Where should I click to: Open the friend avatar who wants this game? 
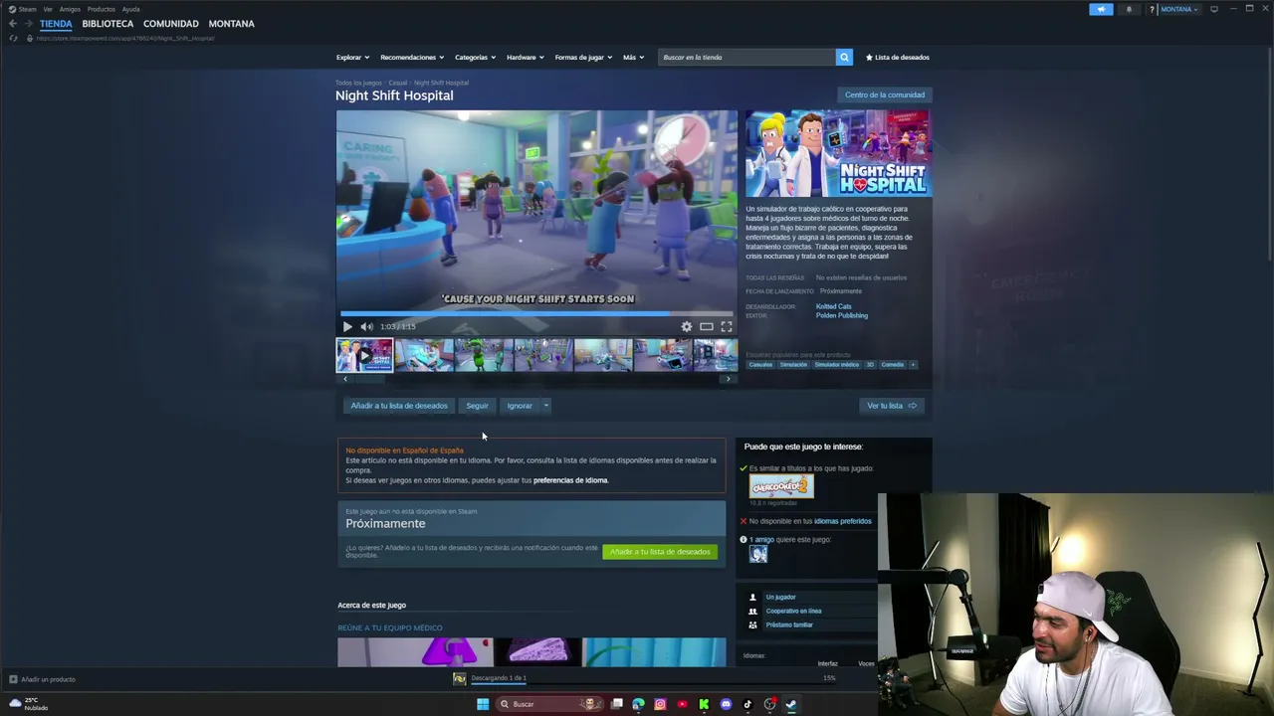(758, 555)
